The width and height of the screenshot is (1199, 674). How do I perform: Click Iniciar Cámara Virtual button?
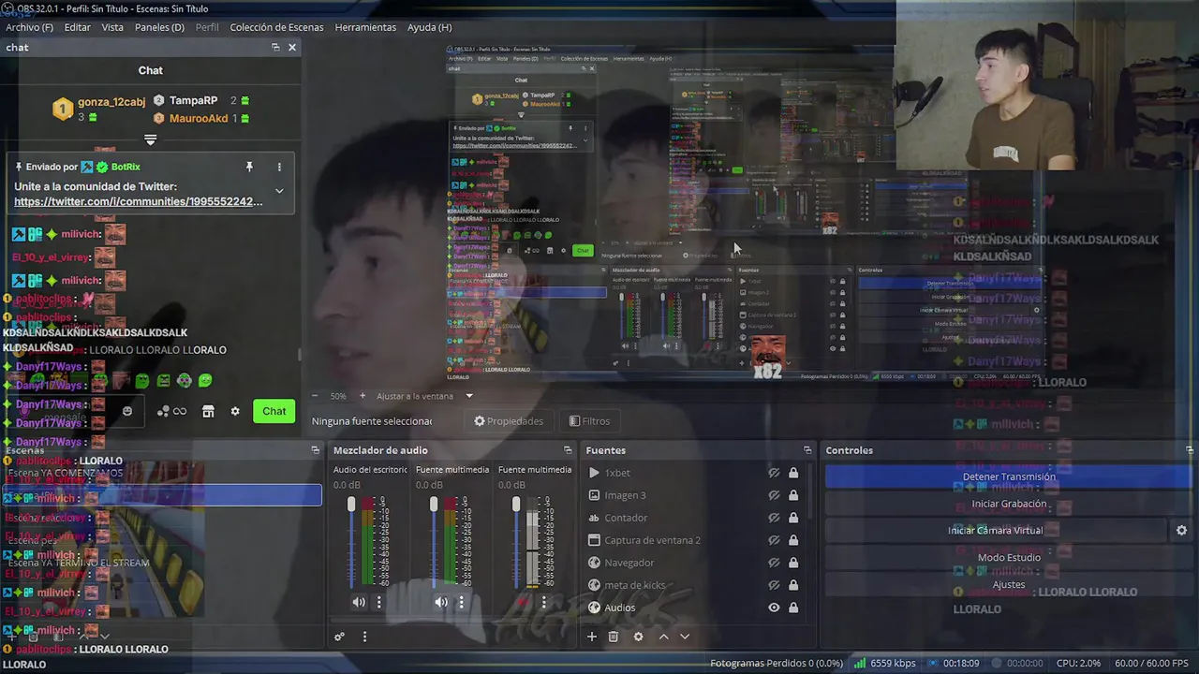[x=996, y=530]
